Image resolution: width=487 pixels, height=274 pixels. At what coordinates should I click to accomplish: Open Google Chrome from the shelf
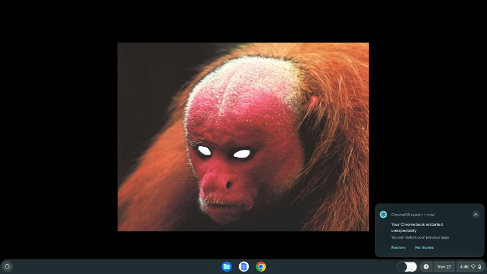261,267
